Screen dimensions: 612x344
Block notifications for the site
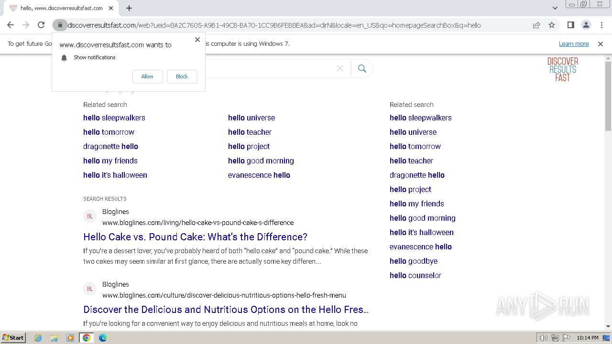coord(182,76)
